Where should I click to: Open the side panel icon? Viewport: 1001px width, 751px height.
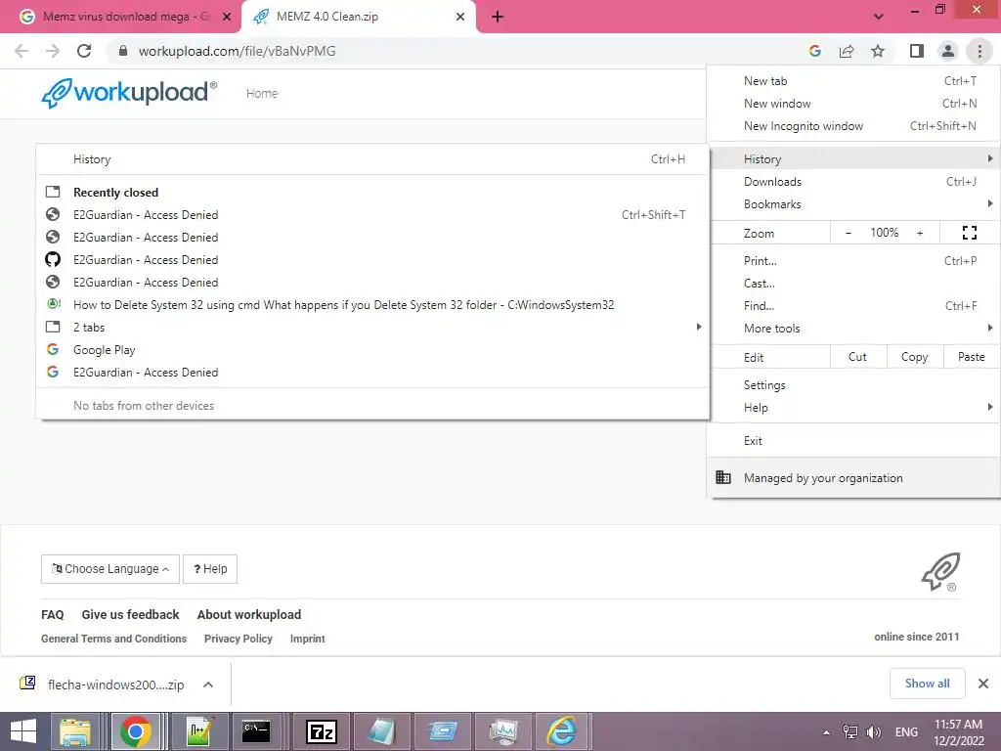[x=917, y=51]
